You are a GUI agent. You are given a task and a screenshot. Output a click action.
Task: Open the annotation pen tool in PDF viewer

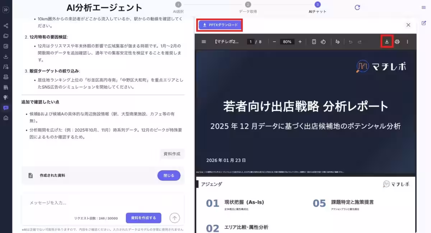pyautogui.click(x=337, y=42)
